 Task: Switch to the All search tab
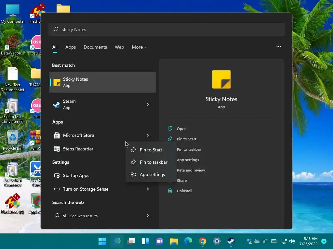coord(55,47)
